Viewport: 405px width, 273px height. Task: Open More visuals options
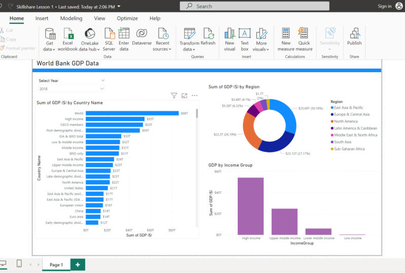click(261, 39)
